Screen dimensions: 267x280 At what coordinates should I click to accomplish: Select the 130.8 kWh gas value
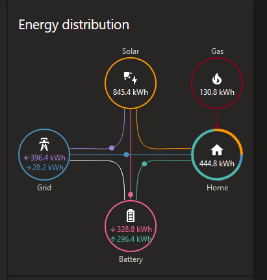(217, 92)
